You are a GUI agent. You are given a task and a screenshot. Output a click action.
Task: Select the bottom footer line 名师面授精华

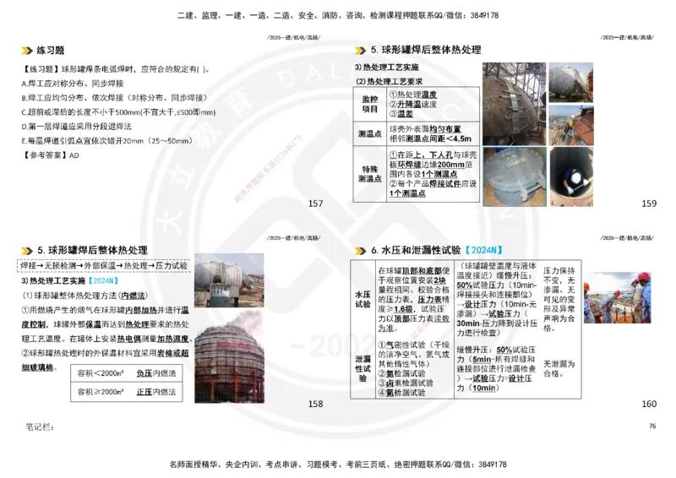coord(337,464)
